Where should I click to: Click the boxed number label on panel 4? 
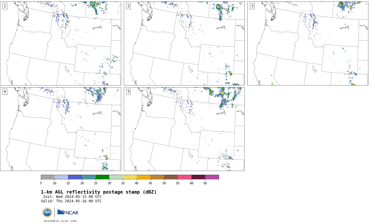(x=5, y=92)
